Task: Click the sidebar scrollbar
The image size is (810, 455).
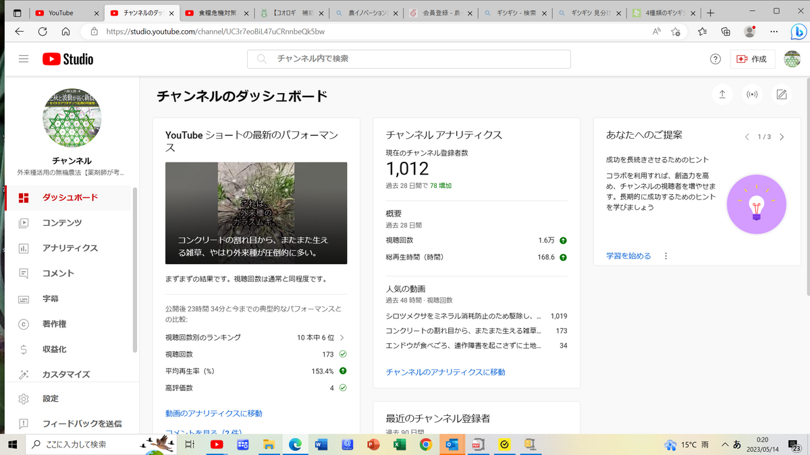Action: pyautogui.click(x=134, y=270)
